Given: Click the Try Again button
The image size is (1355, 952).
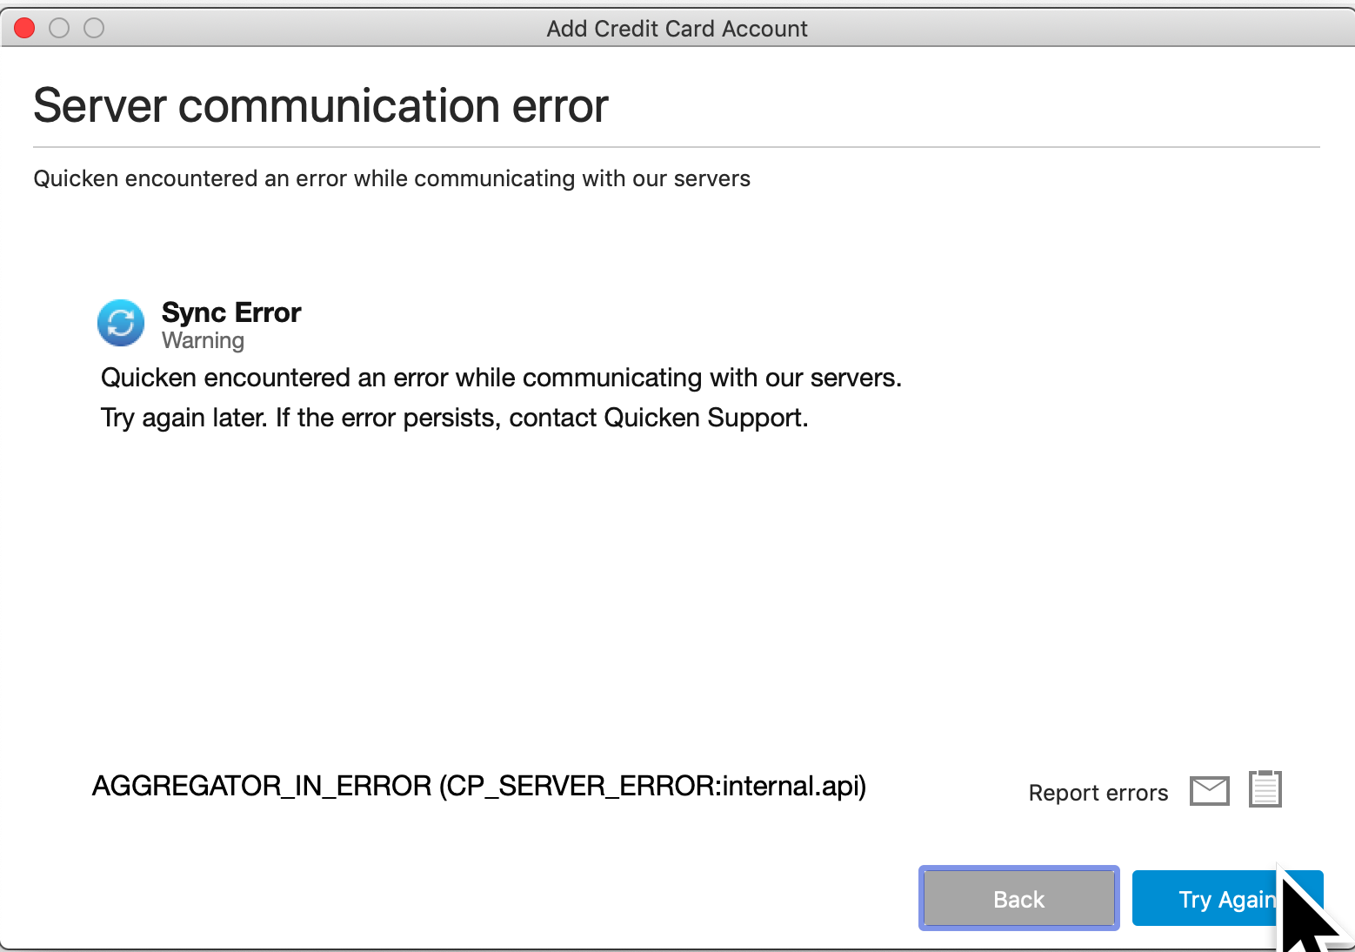Looking at the screenshot, I should [1227, 898].
